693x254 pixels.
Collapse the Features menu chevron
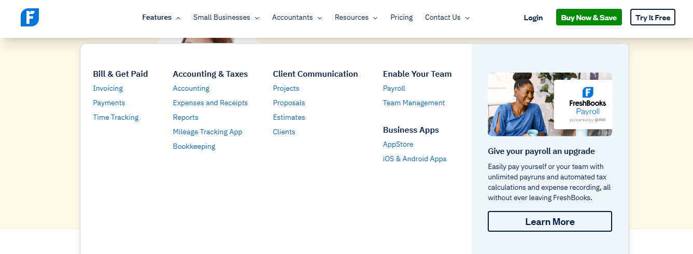[x=178, y=18]
